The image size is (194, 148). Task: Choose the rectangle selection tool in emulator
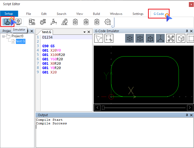109,39
